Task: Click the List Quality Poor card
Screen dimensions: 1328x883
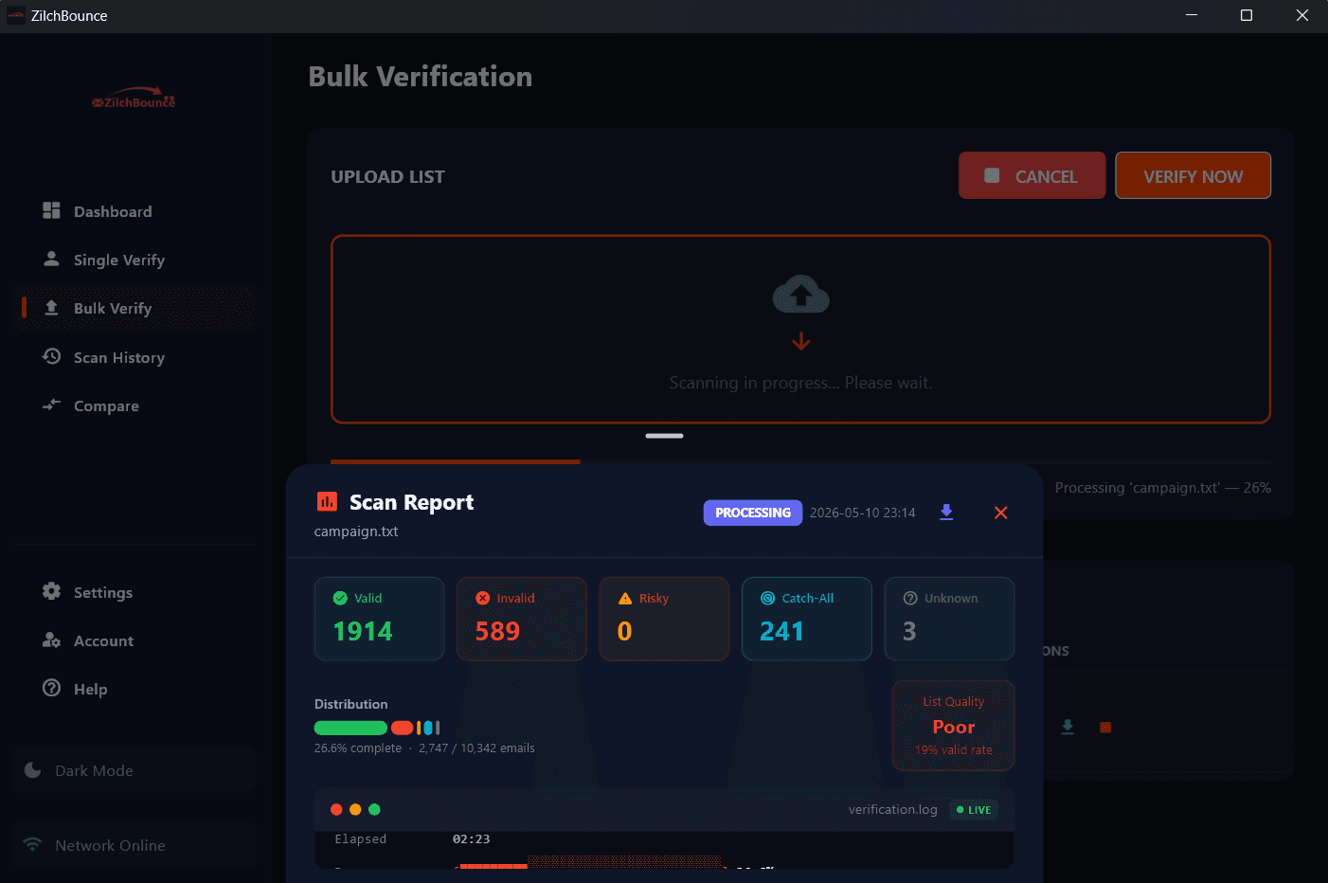Action: [953, 726]
